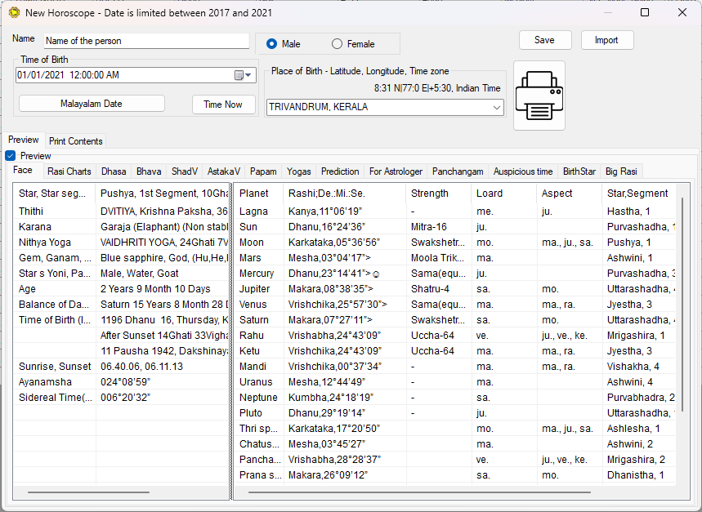Select the upper Preview tab
702x512 pixels.
point(23,140)
